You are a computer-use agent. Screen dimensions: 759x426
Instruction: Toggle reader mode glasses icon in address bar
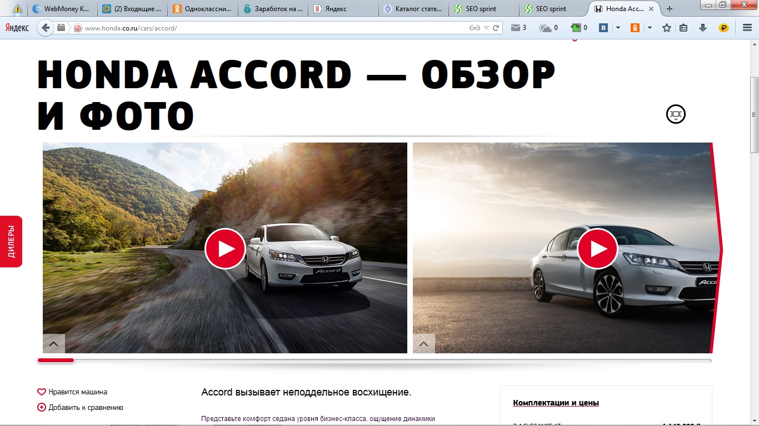click(x=475, y=28)
